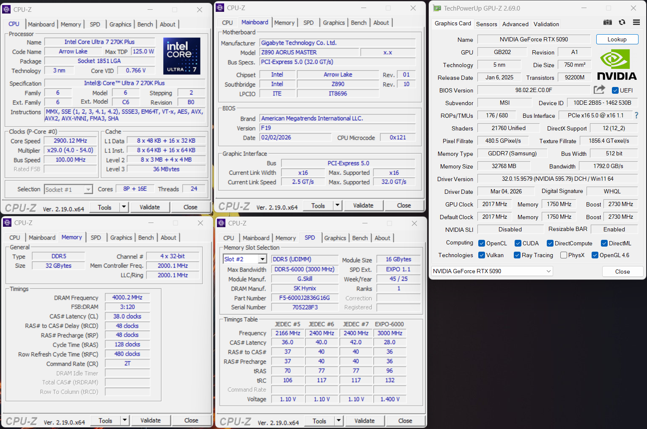The height and width of the screenshot is (429, 647).
Task: Click the NVIDIA logo in GPU-Z
Action: coord(617,65)
